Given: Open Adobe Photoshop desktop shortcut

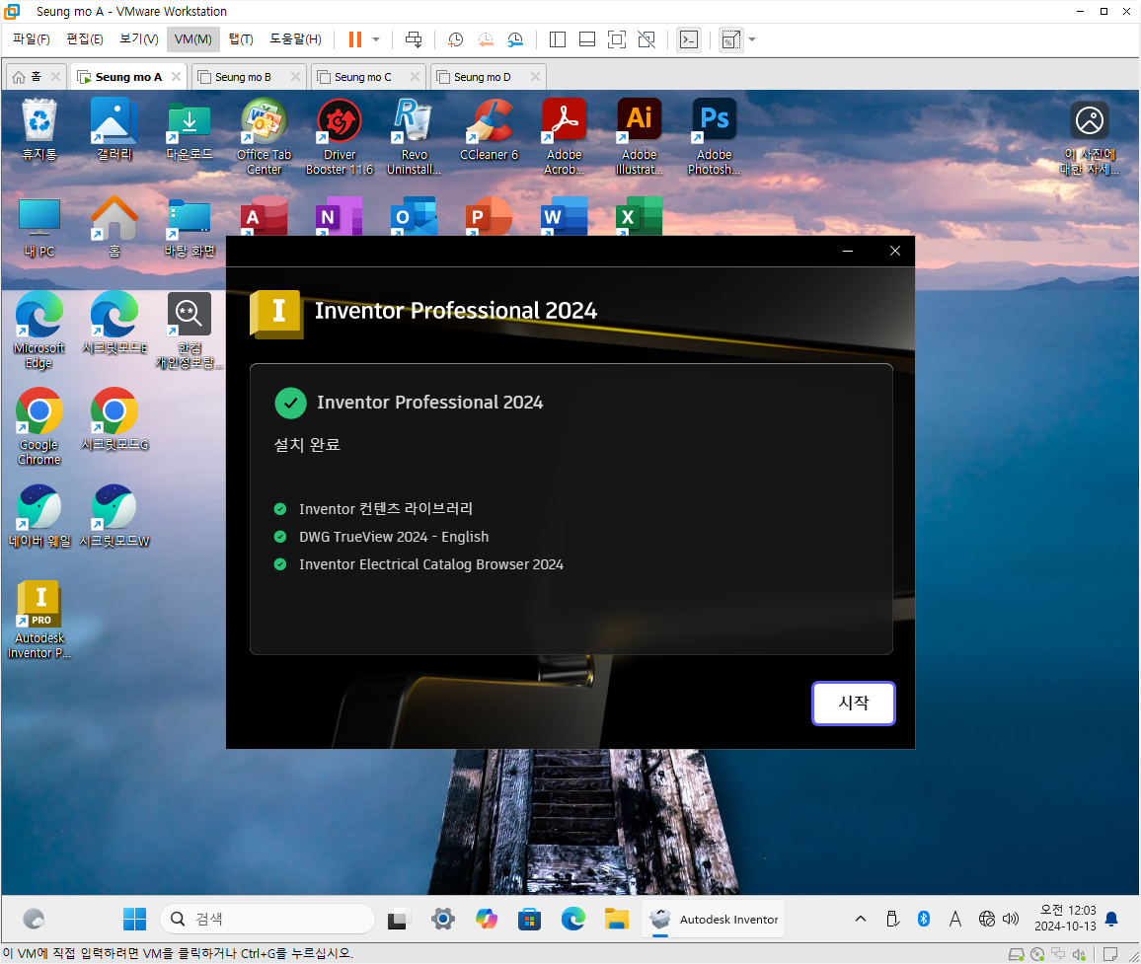Looking at the screenshot, I should pos(714,137).
